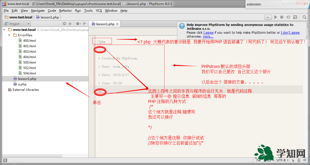Open the Tools menu
The height and width of the screenshot is (165, 310).
click(88, 11)
